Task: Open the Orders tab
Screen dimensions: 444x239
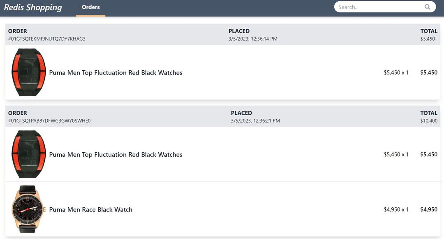Action: click(x=91, y=7)
